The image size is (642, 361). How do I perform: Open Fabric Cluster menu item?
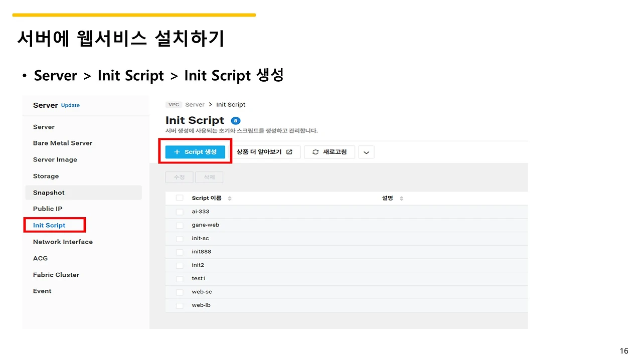56,275
